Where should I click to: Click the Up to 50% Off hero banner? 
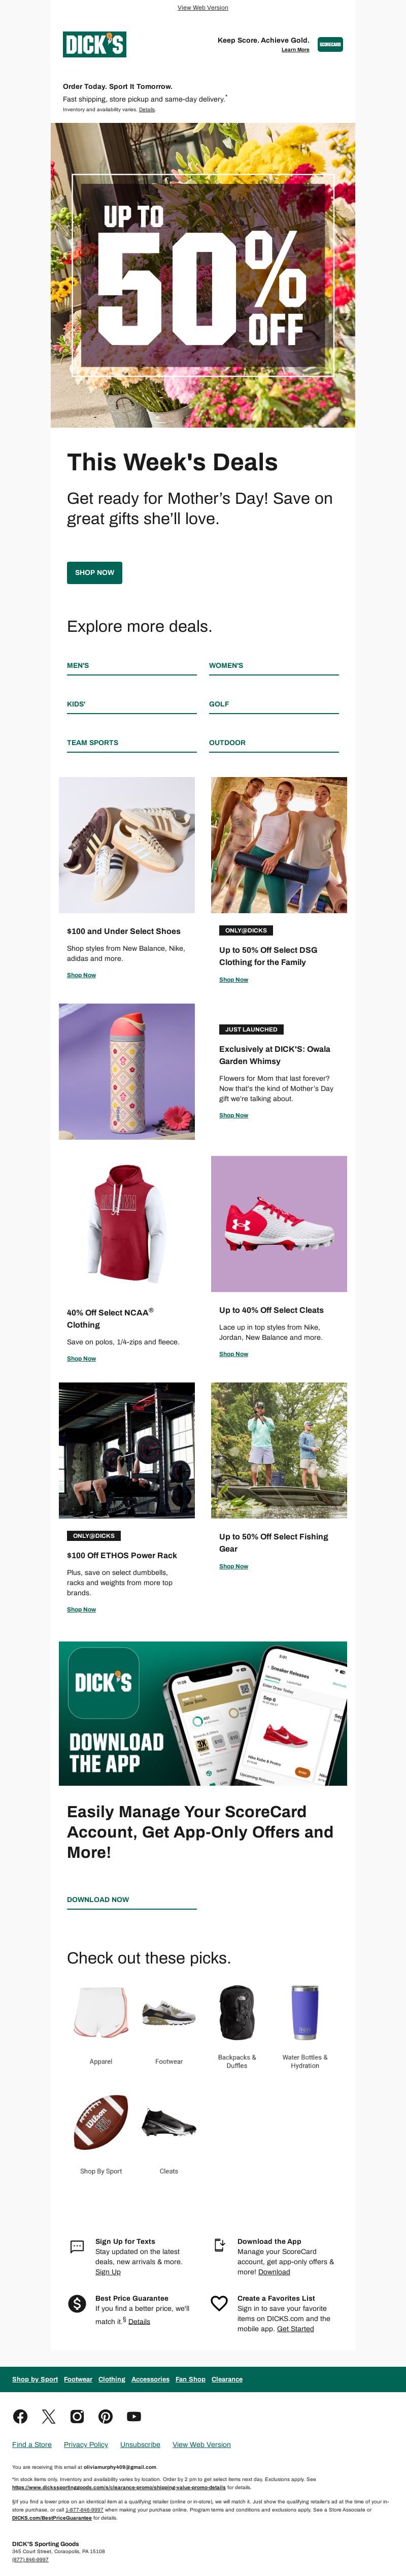click(x=203, y=275)
